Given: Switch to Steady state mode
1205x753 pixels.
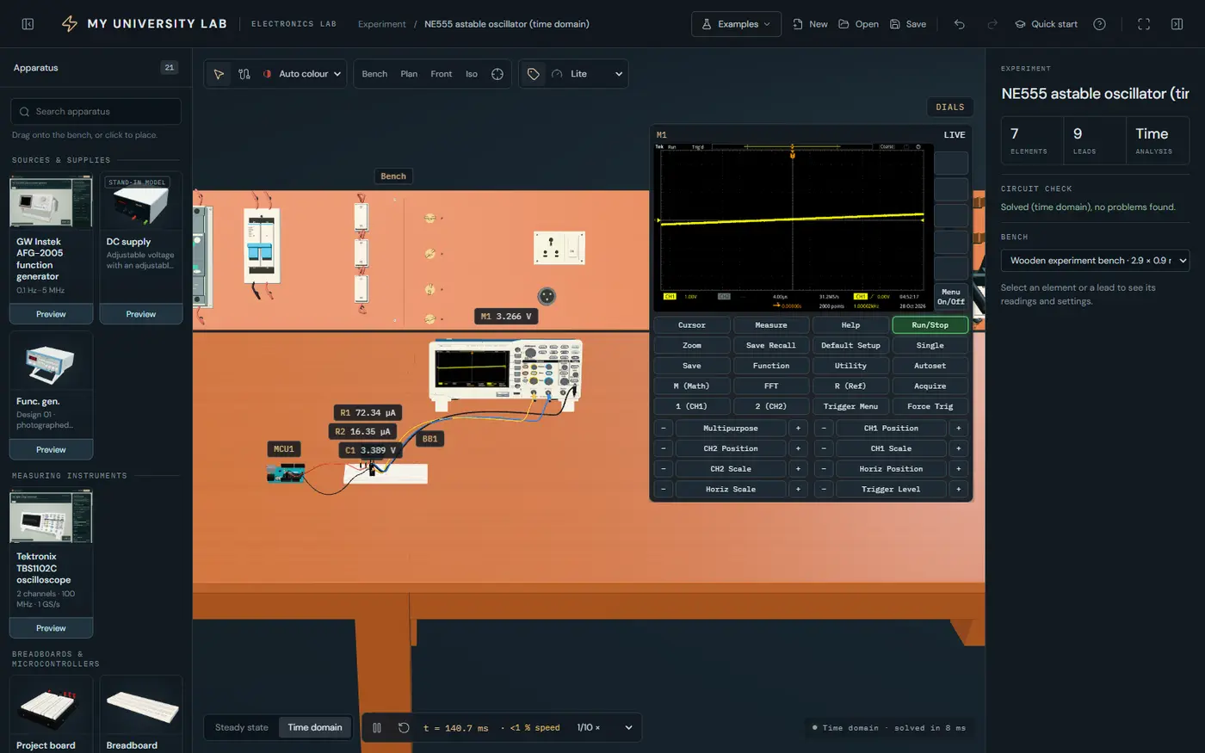Looking at the screenshot, I should 242,728.
